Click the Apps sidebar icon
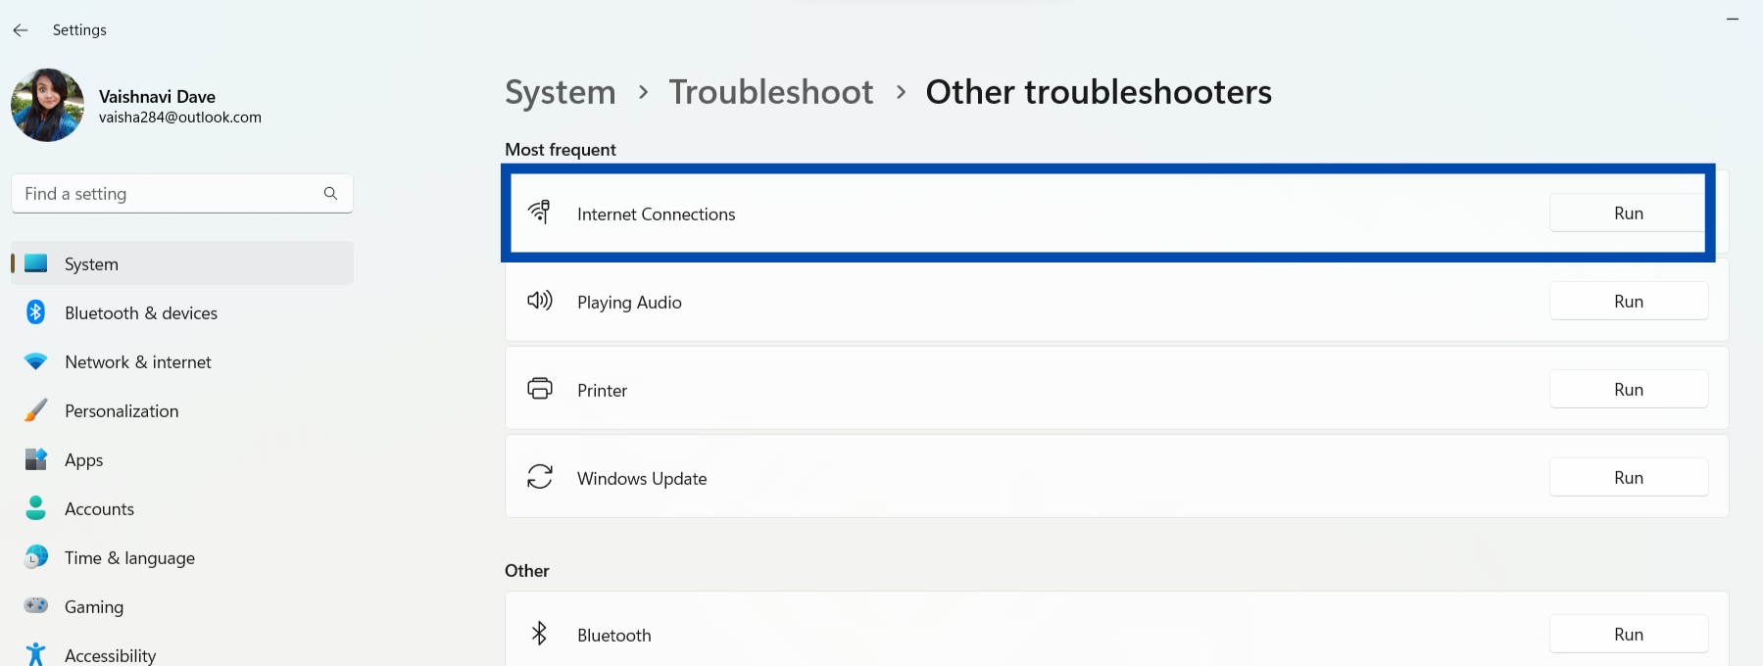The width and height of the screenshot is (1763, 666). pos(36,459)
